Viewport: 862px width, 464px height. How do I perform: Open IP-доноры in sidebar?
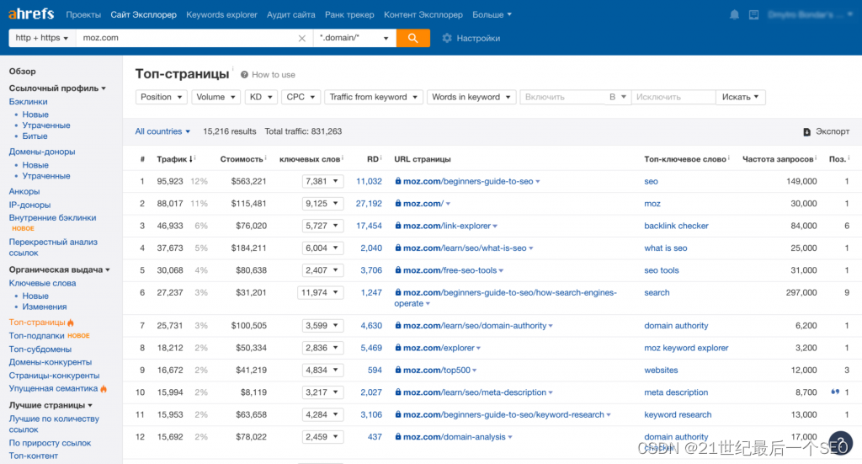(29, 205)
